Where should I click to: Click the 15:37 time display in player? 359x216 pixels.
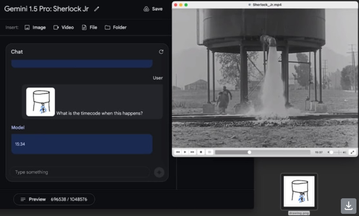pyautogui.click(x=319, y=152)
